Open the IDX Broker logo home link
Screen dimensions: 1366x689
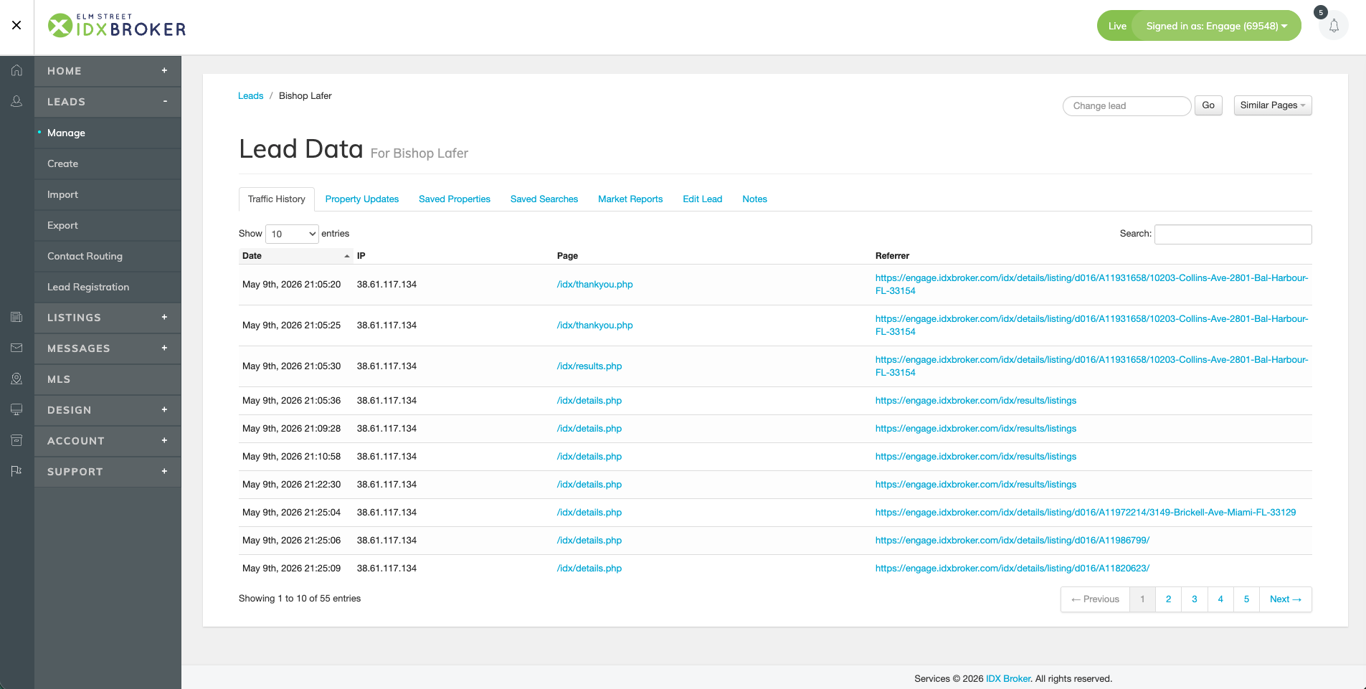[x=117, y=26]
